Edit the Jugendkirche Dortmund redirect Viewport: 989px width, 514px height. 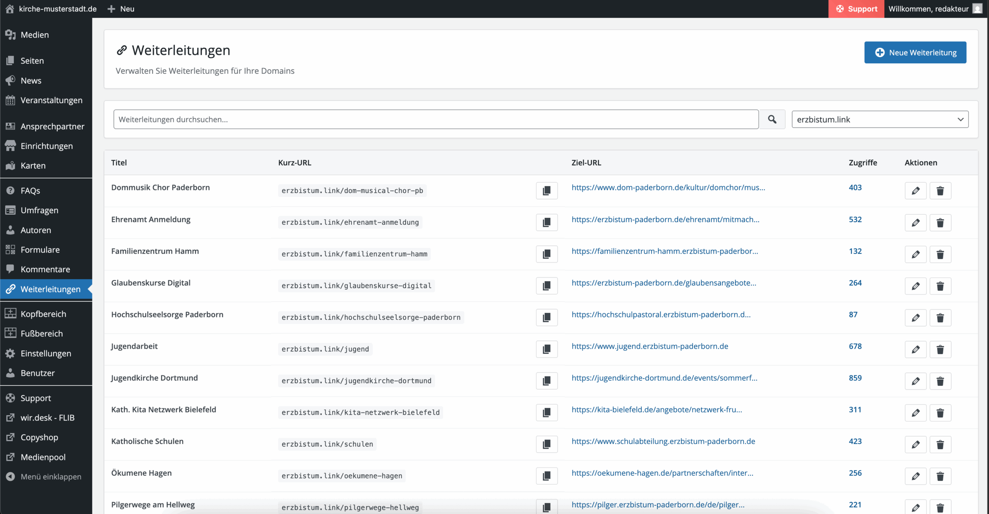(915, 381)
